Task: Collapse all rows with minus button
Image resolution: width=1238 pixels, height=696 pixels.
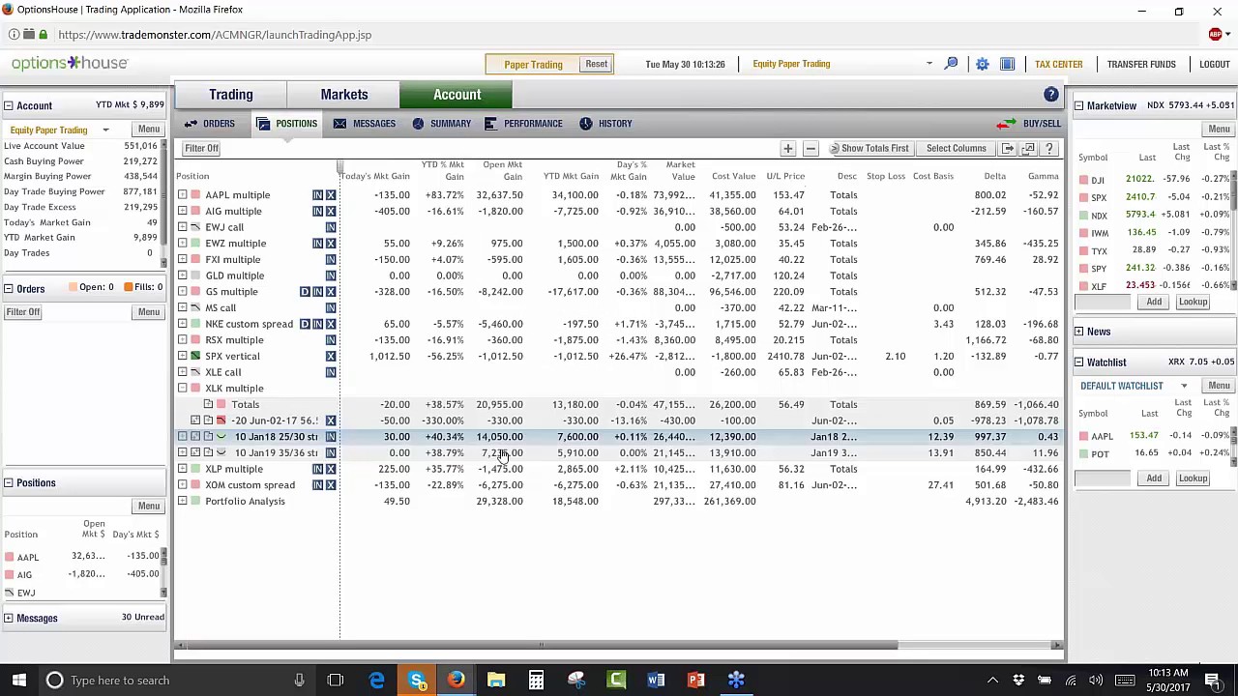Action: [x=811, y=148]
